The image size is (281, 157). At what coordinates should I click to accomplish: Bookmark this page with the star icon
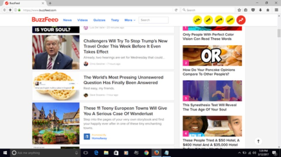pyautogui.click(x=239, y=10)
